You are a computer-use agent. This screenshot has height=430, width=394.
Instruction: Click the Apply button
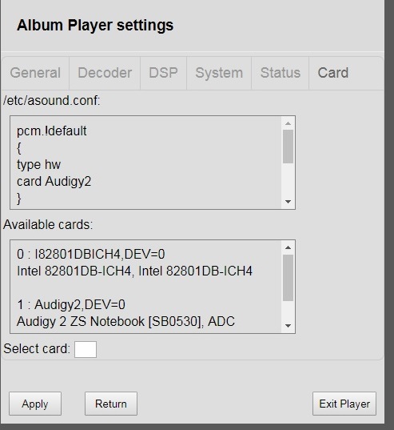pos(35,404)
